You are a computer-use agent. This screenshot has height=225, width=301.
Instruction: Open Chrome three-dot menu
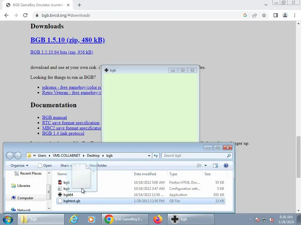(295, 15)
